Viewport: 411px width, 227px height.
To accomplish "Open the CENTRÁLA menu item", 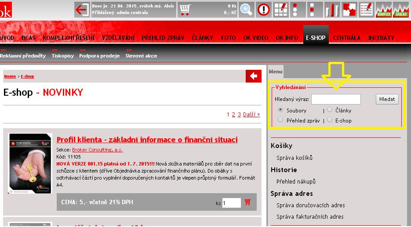I will tap(346, 38).
